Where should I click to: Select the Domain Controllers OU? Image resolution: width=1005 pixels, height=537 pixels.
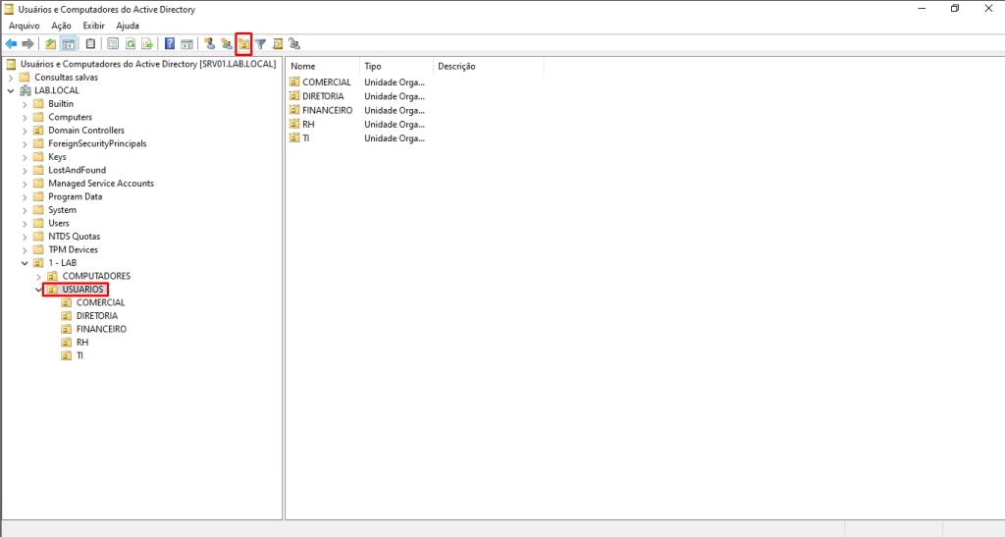tap(86, 131)
